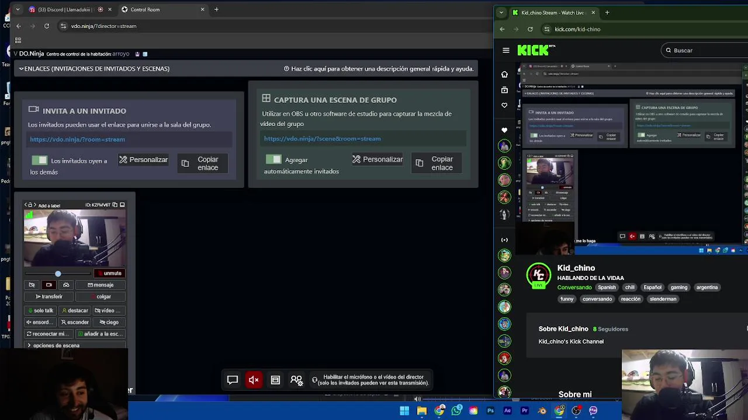This screenshot has height=420, width=748.
Task: Switch to the Discord browser tab
Action: (x=64, y=9)
